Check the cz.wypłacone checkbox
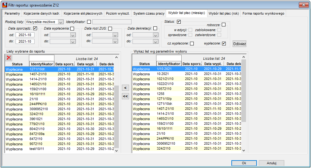Viewport: 311px width, 168px height. point(192,44)
